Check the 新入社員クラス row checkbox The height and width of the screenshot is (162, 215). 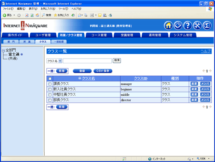coord(50,89)
